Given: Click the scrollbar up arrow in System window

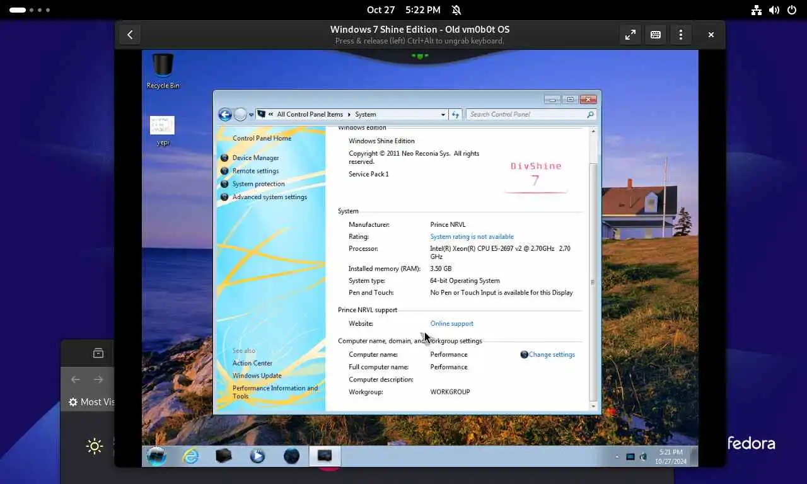Looking at the screenshot, I should pyautogui.click(x=593, y=132).
